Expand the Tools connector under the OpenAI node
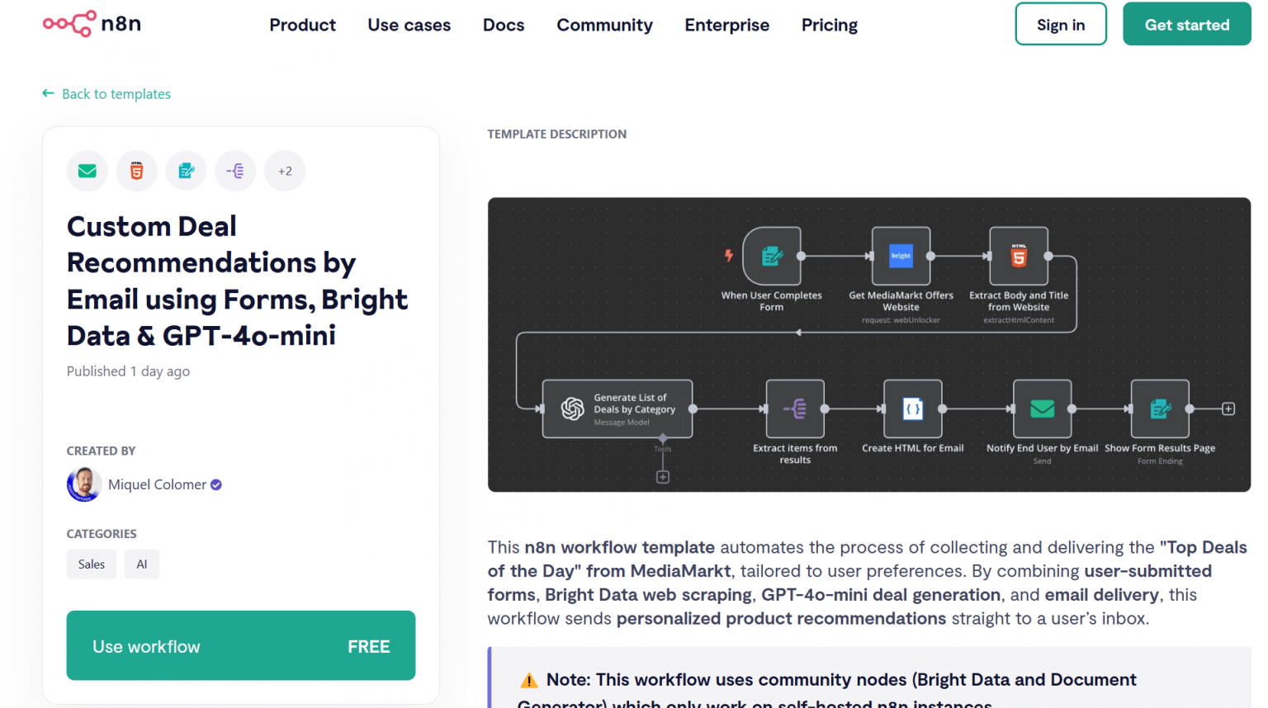Image resolution: width=1268 pixels, height=708 pixels. tap(662, 477)
